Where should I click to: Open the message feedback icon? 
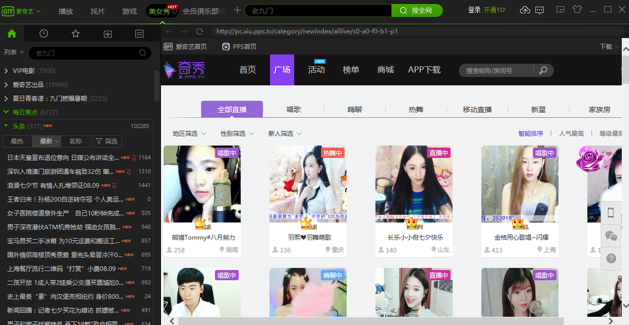coord(540,10)
